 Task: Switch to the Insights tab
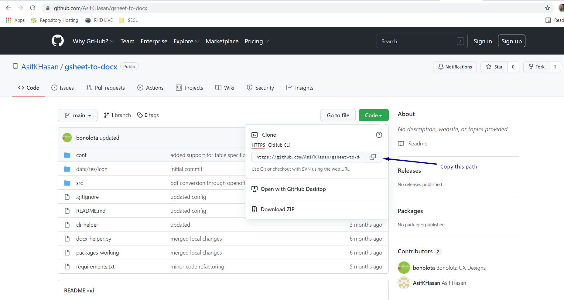tap(300, 88)
